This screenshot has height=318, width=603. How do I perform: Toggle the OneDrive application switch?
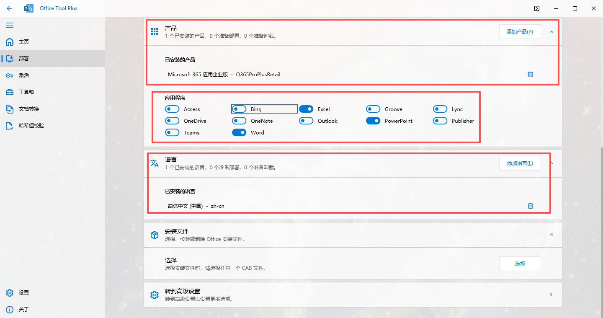[x=172, y=121]
